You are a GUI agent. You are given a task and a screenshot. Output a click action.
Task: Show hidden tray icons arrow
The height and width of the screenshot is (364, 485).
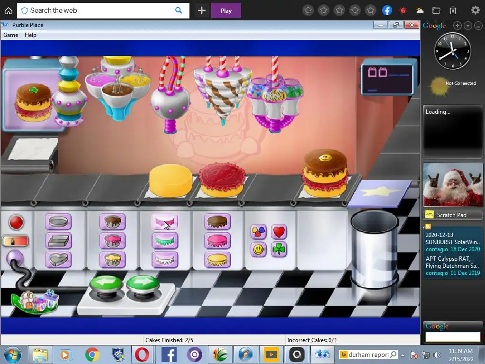pyautogui.click(x=403, y=355)
